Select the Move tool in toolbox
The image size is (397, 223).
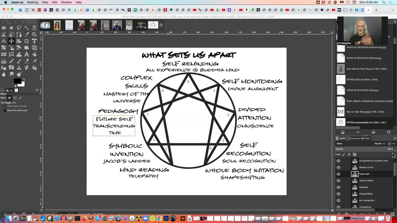click(x=11, y=41)
